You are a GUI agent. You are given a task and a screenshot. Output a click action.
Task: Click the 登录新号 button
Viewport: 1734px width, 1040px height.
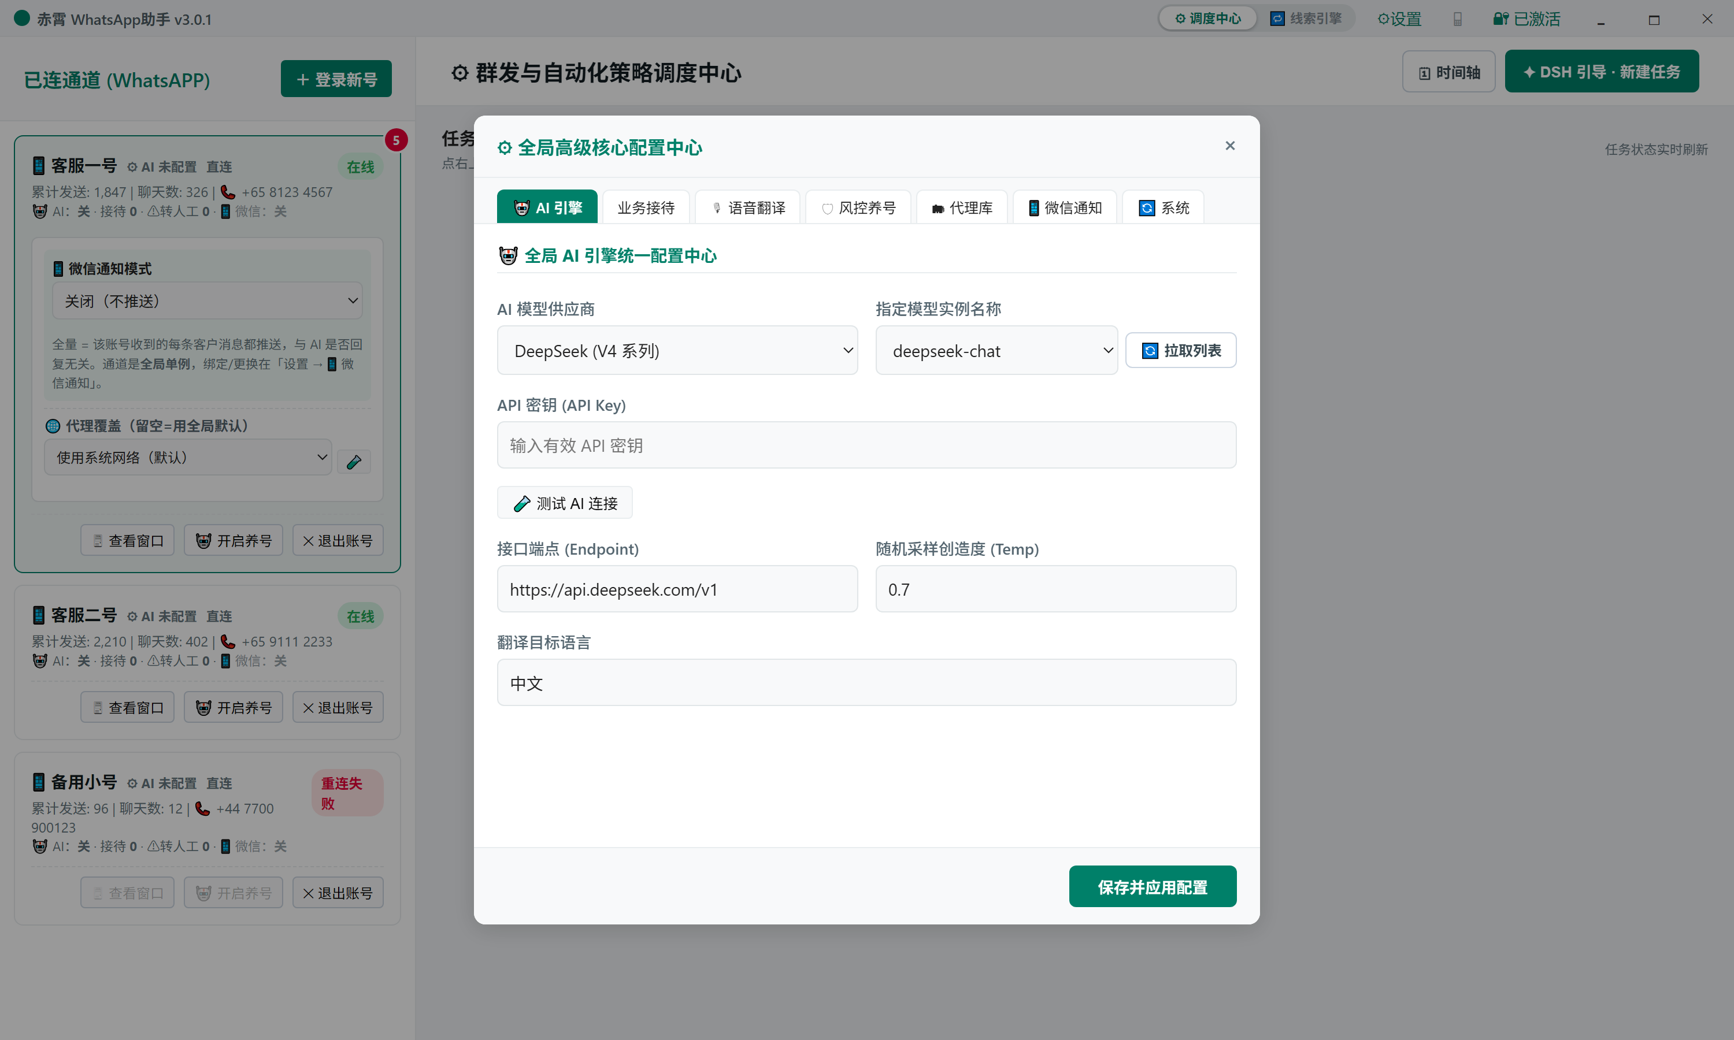tap(336, 79)
